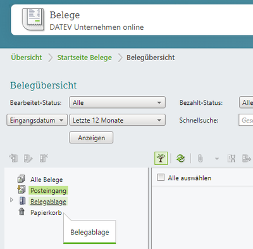Screen dimensions: 253x249
Task: Select the Belegablage tree entry
Action: click(48, 202)
